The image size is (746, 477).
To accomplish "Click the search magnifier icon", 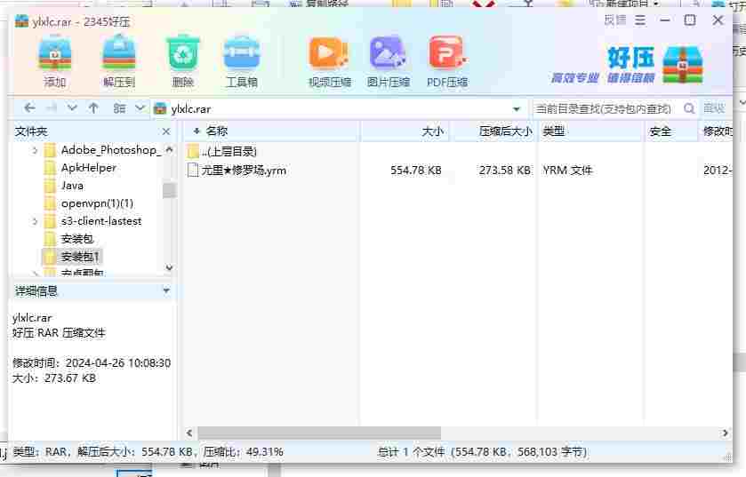I will [689, 108].
